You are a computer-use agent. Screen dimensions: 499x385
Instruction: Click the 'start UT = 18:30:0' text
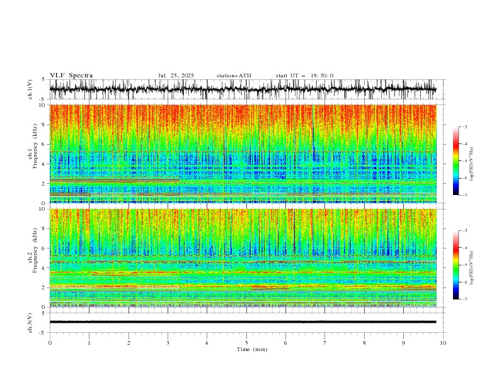click(x=304, y=75)
